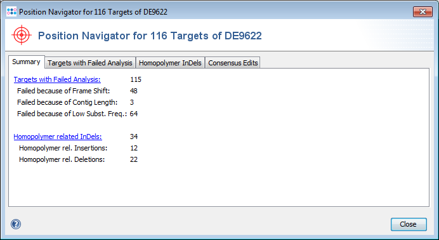Switch to the Summary tab
The height and width of the screenshot is (240, 439).
[26, 62]
